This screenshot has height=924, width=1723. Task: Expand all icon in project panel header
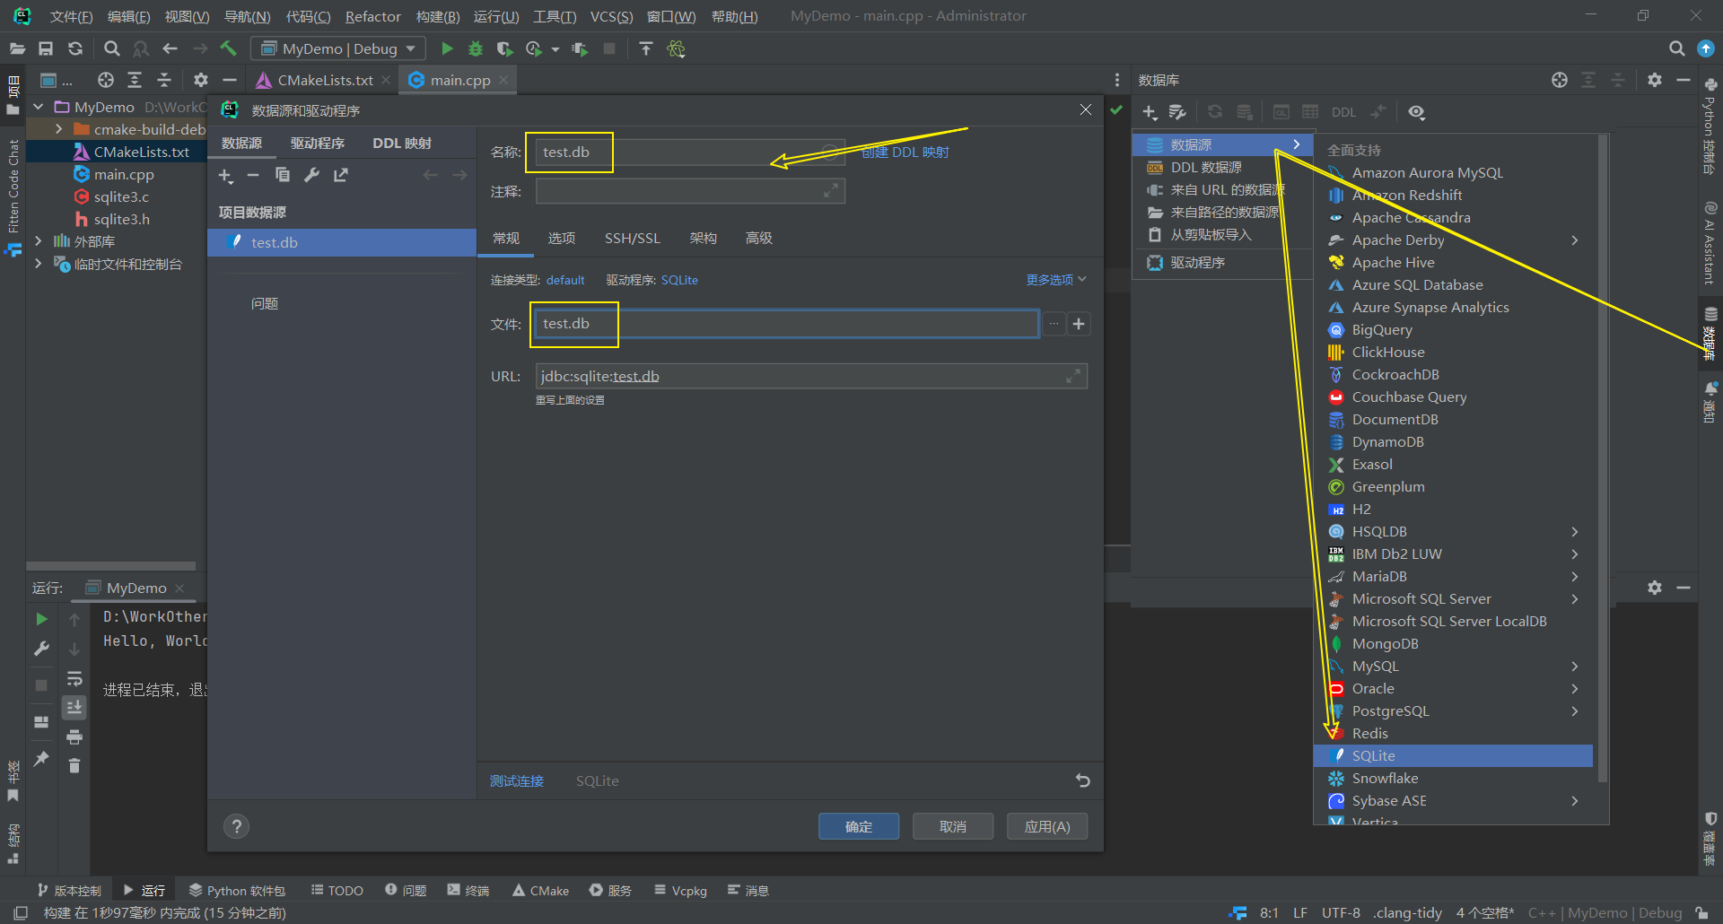tap(135, 80)
